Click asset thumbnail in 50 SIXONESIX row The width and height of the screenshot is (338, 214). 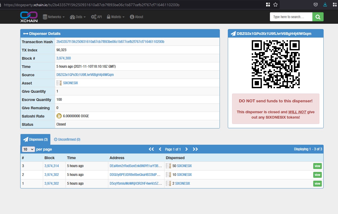pyautogui.click(x=168, y=166)
